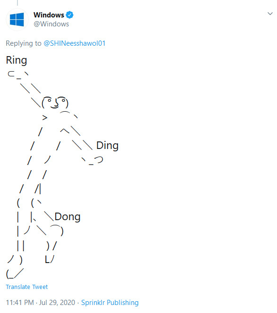The width and height of the screenshot is (277, 313).
Task: Click the Replying to label
Action: (24, 43)
